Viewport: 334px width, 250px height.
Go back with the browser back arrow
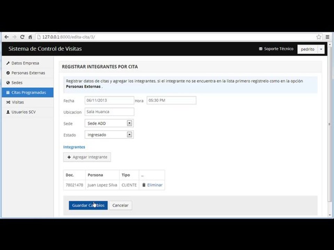(x=7, y=37)
